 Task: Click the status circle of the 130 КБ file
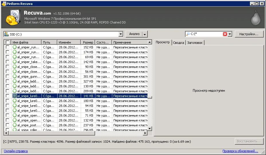pos(15,86)
